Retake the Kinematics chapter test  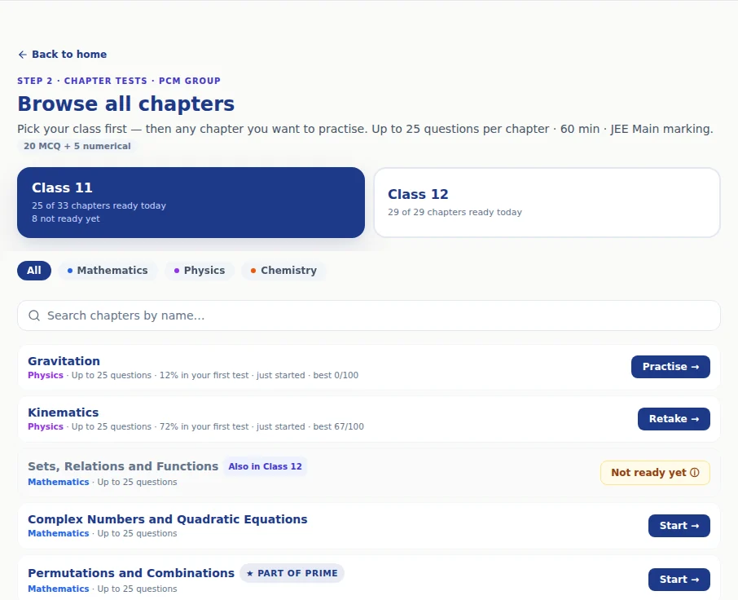[674, 419]
